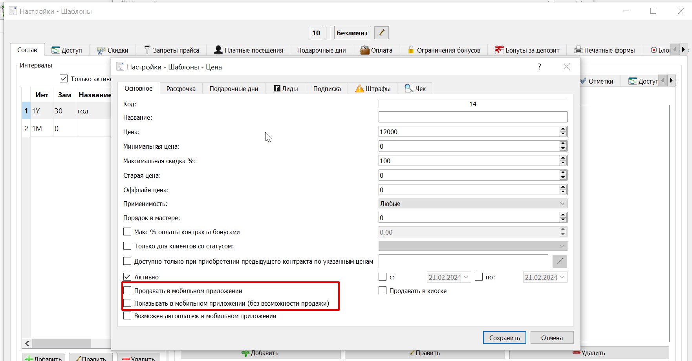Viewport: 692px width, 361px height.
Task: Expand the Применимость dropdown
Action: pyautogui.click(x=473, y=204)
